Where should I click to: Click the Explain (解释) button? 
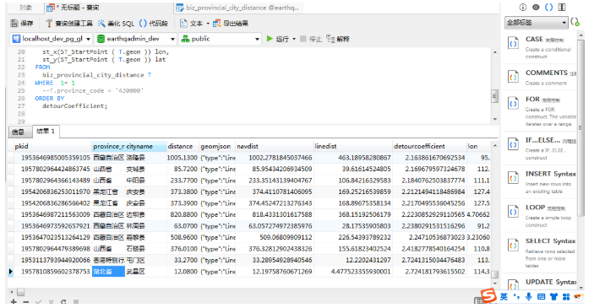[338, 39]
